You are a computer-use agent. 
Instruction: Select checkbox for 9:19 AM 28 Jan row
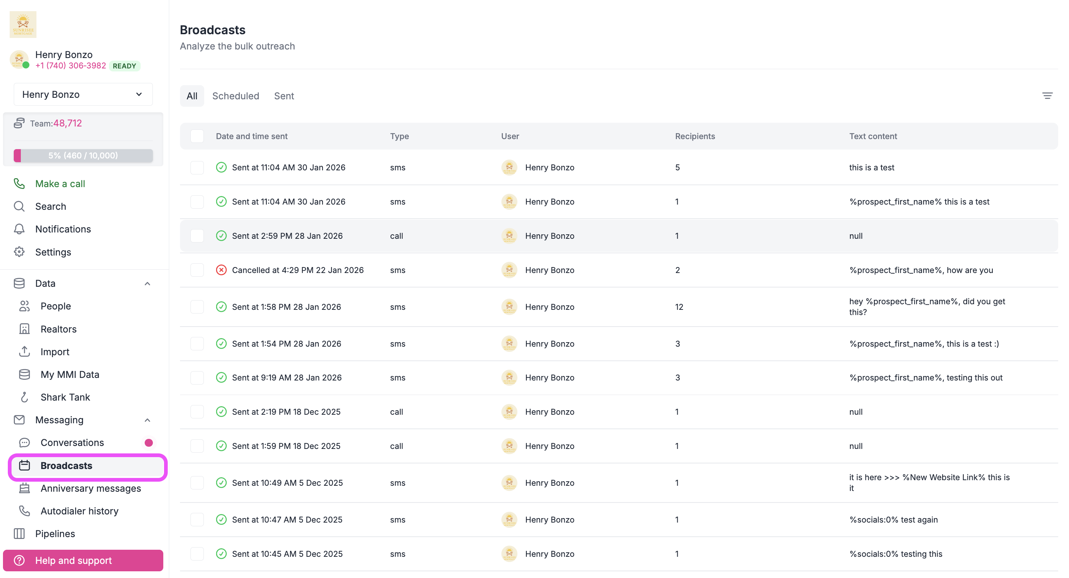coord(197,378)
